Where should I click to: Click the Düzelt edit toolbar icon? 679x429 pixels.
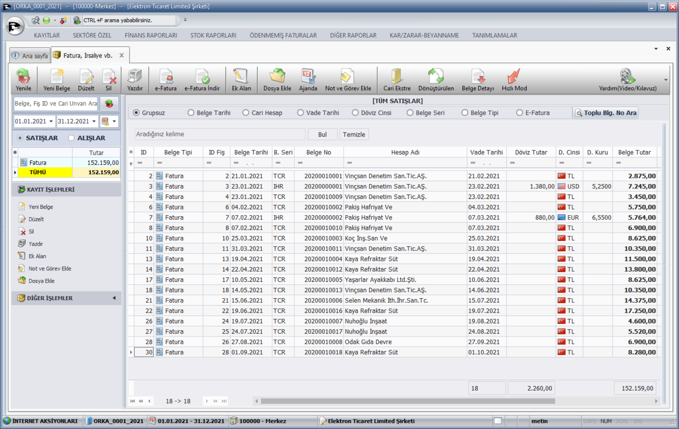tap(86, 80)
